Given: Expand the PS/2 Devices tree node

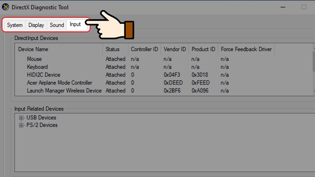Looking at the screenshot, I should [21, 125].
